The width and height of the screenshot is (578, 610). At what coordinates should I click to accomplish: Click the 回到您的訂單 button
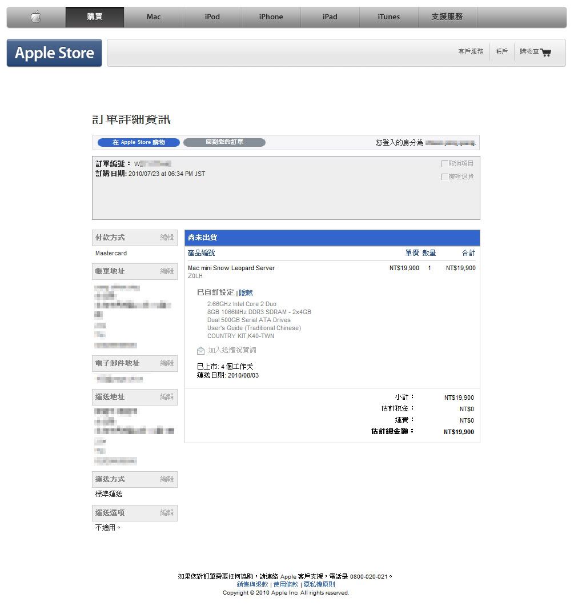pyautogui.click(x=224, y=142)
